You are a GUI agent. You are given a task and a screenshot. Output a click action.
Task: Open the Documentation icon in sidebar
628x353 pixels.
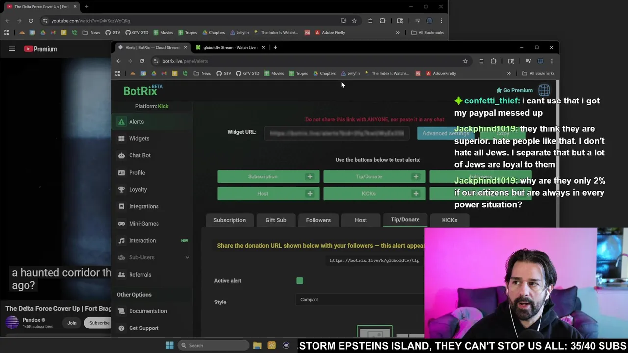point(121,311)
